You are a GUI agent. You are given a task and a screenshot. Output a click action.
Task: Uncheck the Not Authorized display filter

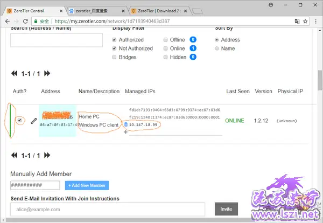(114, 48)
